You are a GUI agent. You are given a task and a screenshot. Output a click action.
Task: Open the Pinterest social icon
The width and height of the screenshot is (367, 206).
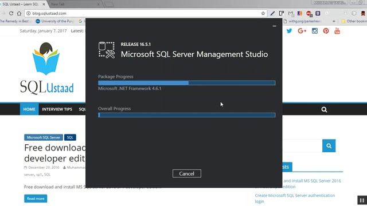click(x=326, y=31)
